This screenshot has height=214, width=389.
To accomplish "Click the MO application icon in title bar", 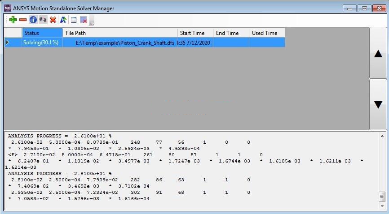I will [x=8, y=8].
